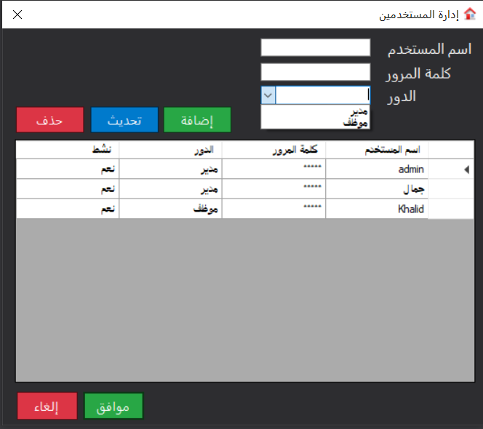
Task: Click the password cell in Khalid row
Action: tap(274, 209)
